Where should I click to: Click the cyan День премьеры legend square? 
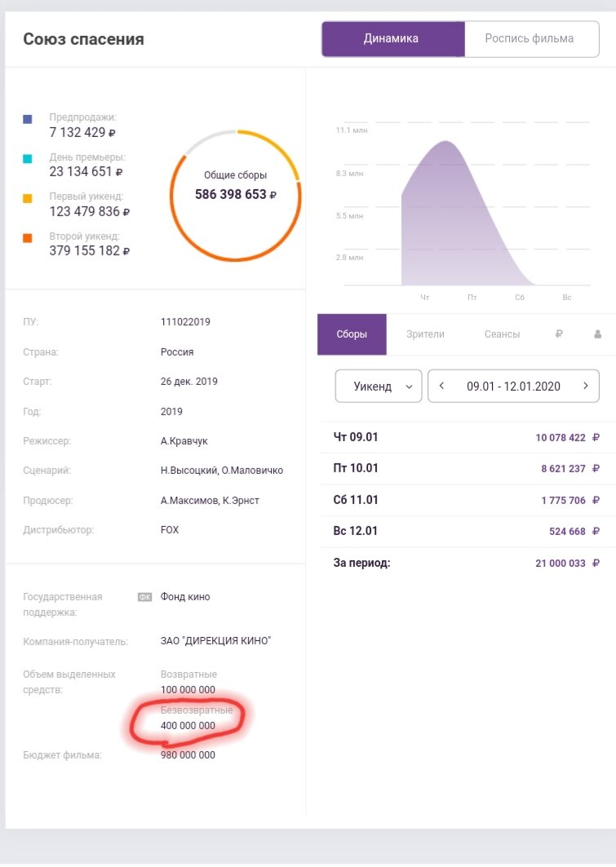point(27,159)
